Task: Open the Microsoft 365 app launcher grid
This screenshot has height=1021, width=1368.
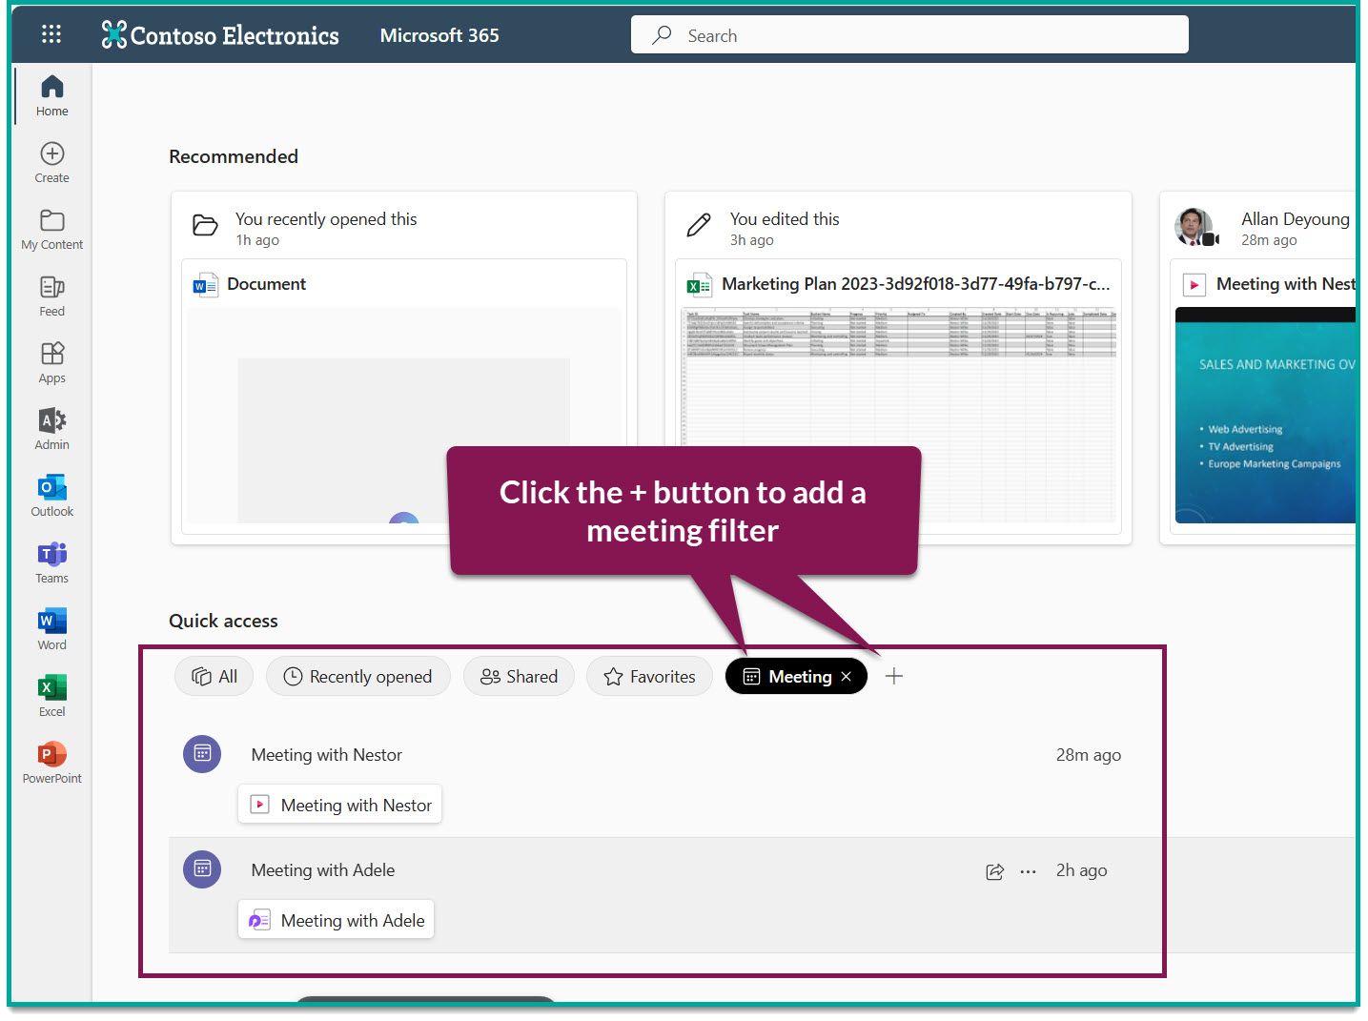Action: [51, 34]
